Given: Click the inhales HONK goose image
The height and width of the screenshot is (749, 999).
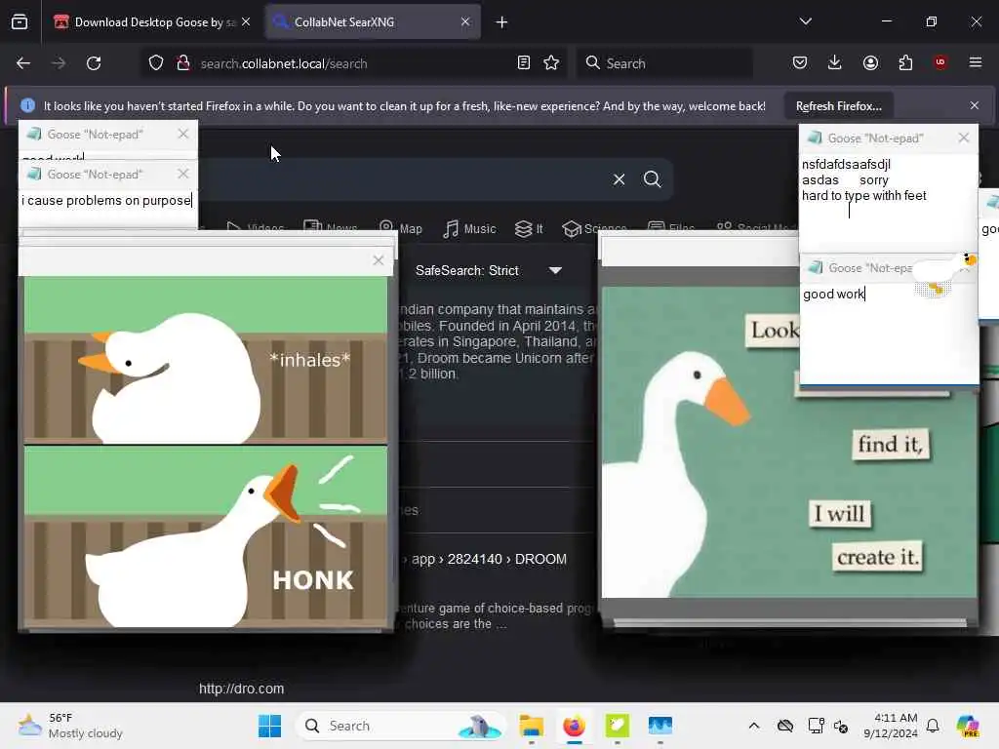Looking at the screenshot, I should [206, 453].
